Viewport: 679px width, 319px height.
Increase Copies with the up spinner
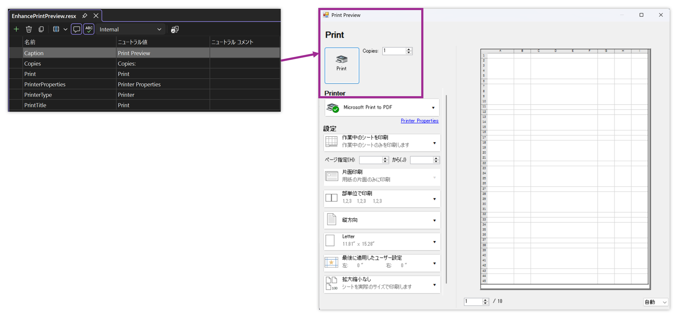click(409, 49)
